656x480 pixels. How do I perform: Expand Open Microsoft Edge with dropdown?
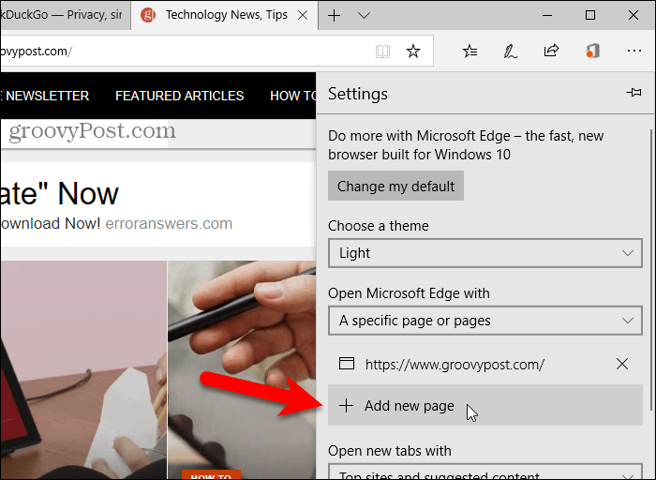click(485, 321)
